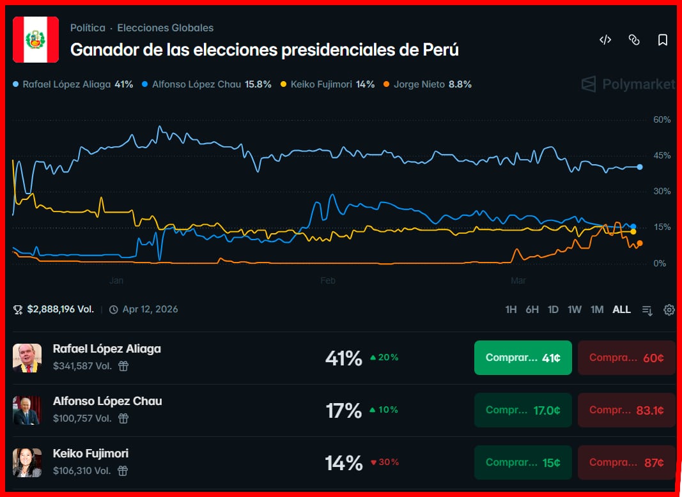Switch to the 1M chart range
Viewport: 682px width, 497px height.
click(x=597, y=310)
